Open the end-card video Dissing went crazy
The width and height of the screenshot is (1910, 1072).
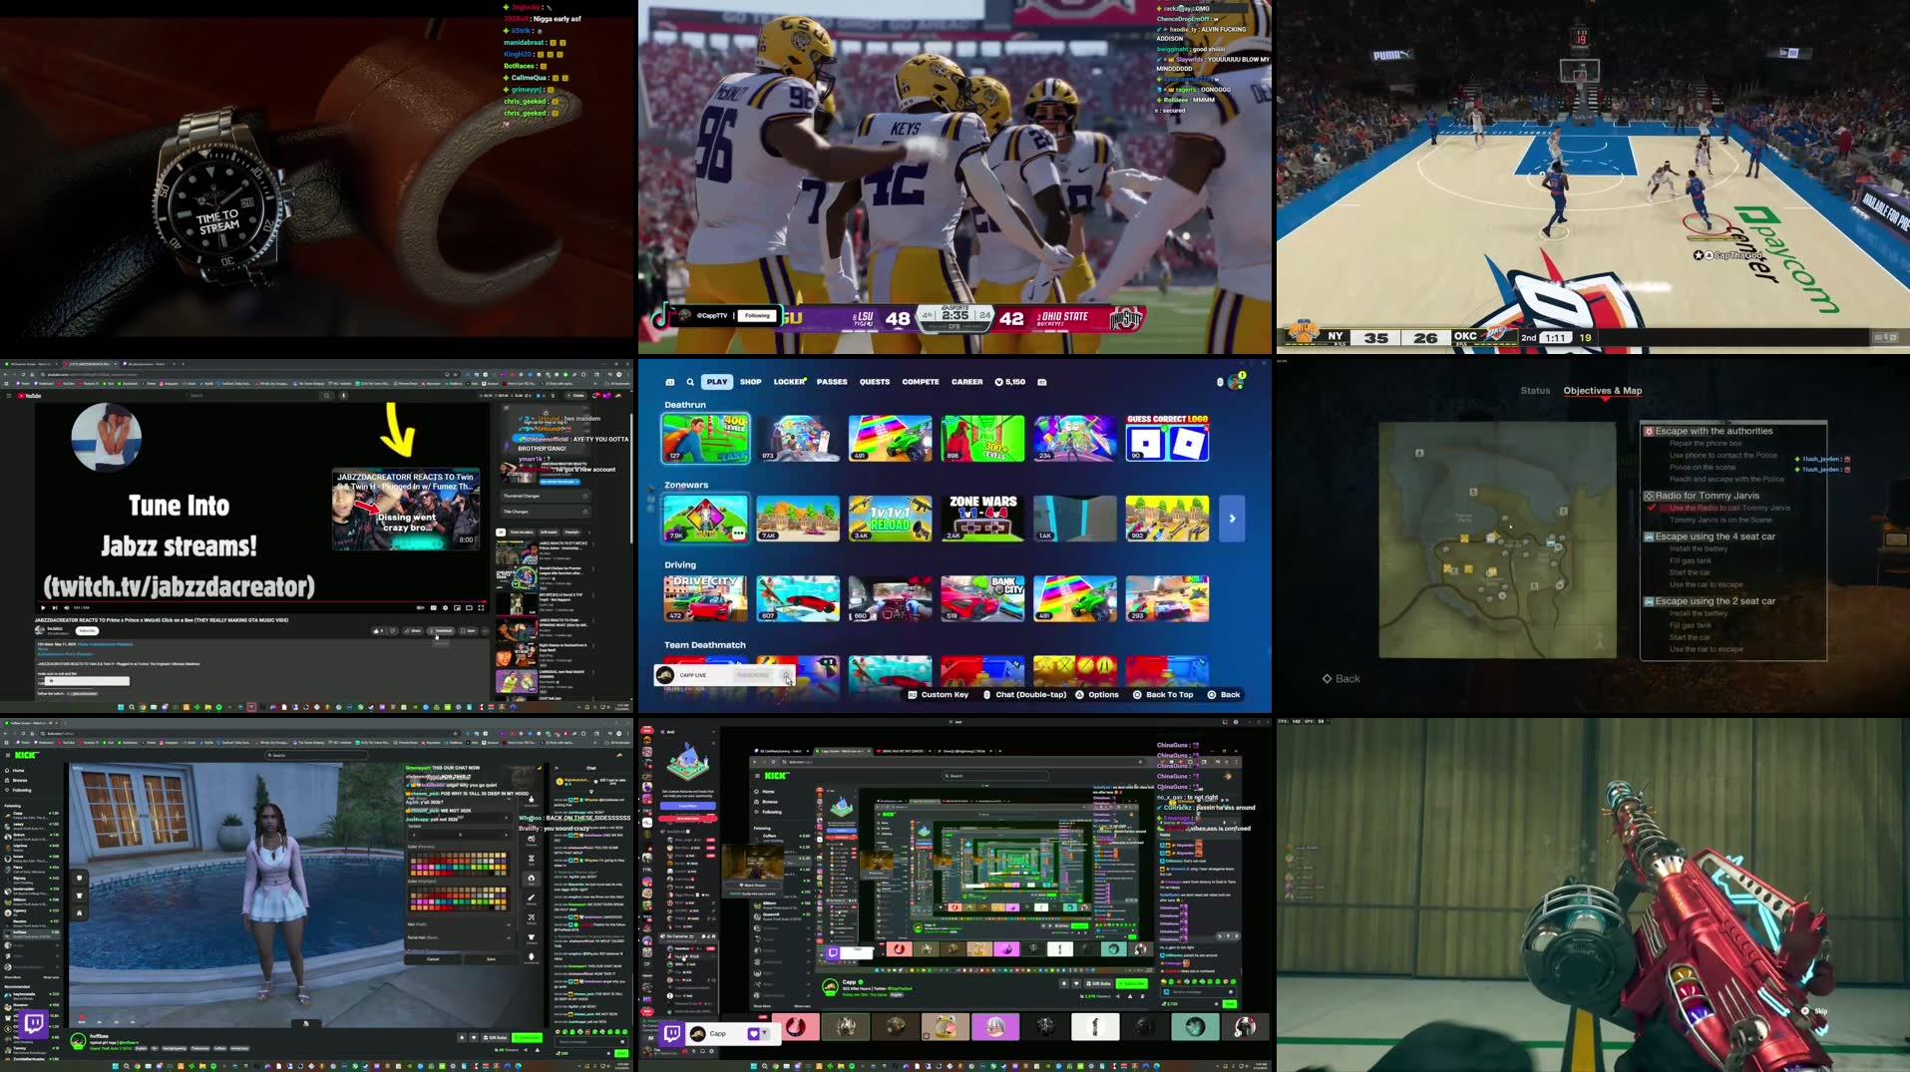coord(406,509)
